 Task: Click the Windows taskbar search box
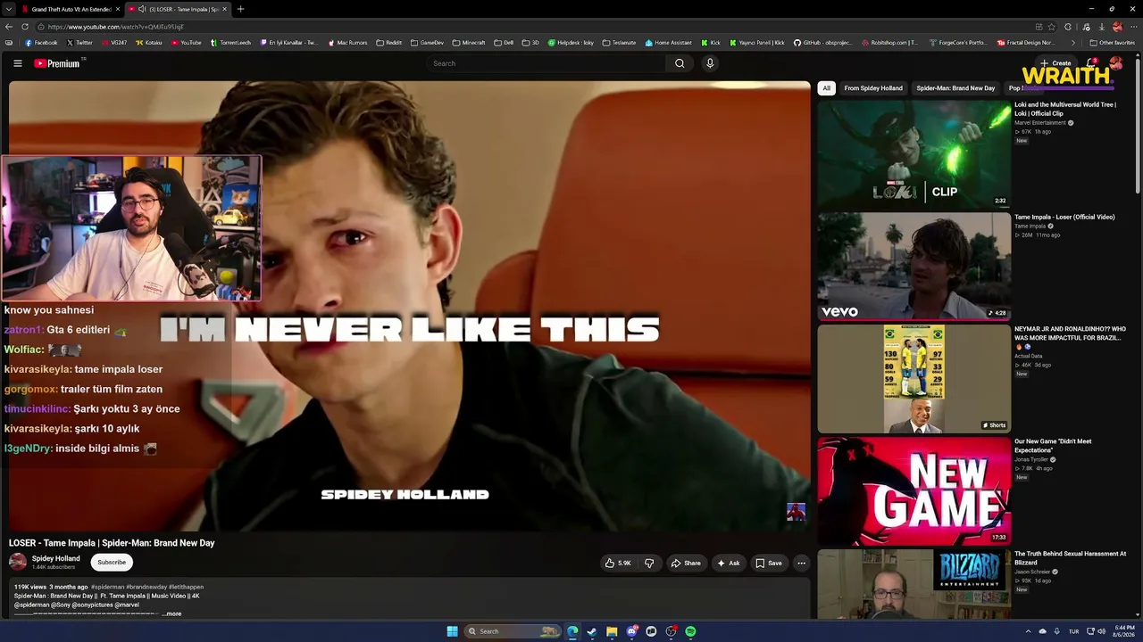(x=512, y=631)
